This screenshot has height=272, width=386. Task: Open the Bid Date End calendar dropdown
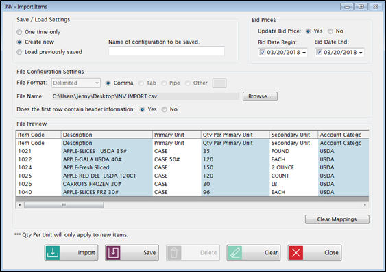coord(361,53)
